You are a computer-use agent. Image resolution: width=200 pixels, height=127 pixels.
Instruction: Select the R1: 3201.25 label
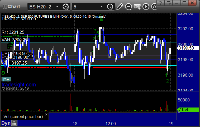13,32
